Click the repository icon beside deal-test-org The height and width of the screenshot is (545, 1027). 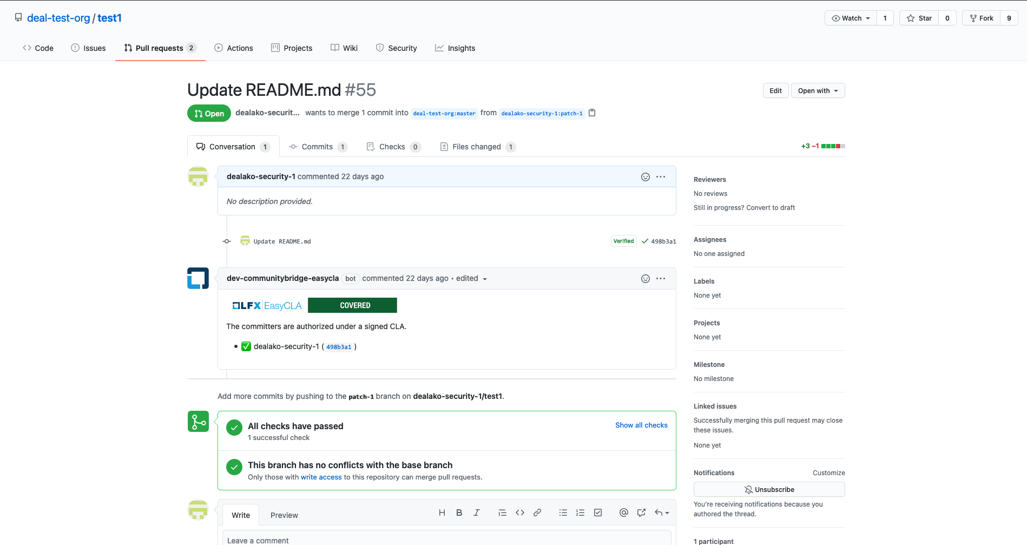18,18
